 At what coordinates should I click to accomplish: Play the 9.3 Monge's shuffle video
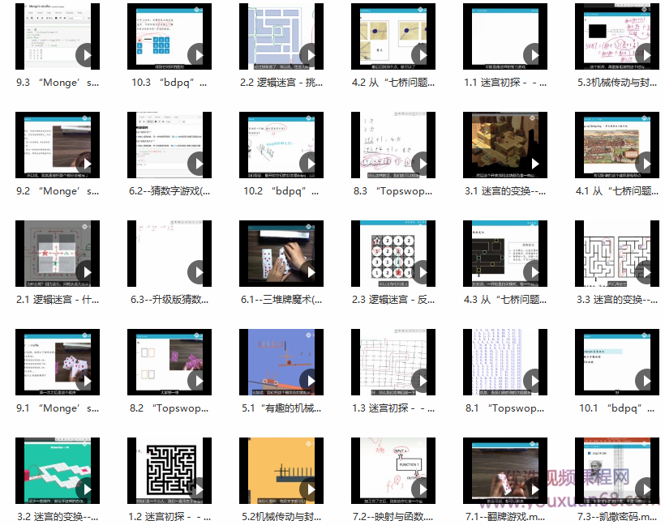87,55
